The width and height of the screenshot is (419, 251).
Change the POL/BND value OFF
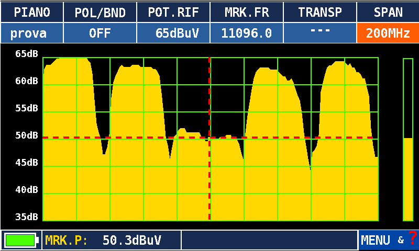(100, 33)
